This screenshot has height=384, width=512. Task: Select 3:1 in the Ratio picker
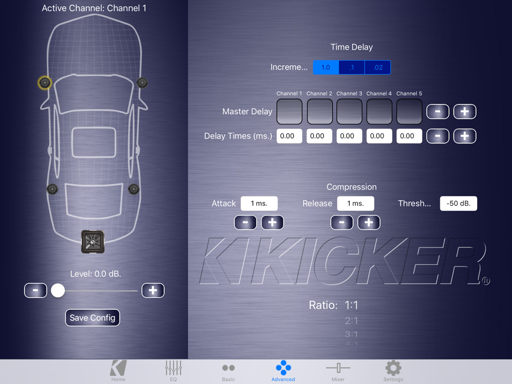351,334
